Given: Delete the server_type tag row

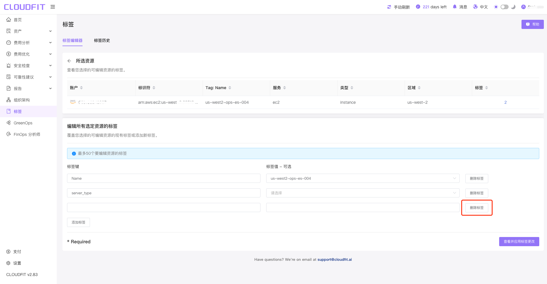Looking at the screenshot, I should [477, 193].
